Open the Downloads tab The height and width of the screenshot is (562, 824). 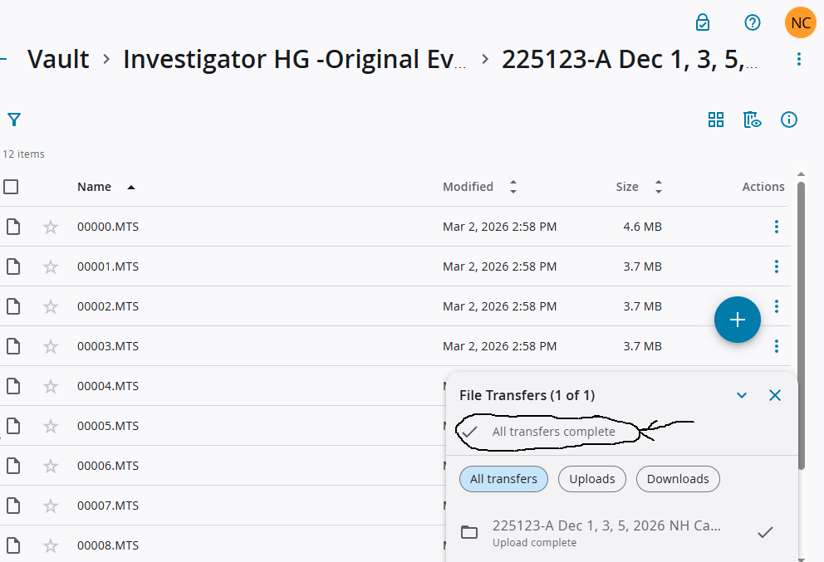[678, 479]
